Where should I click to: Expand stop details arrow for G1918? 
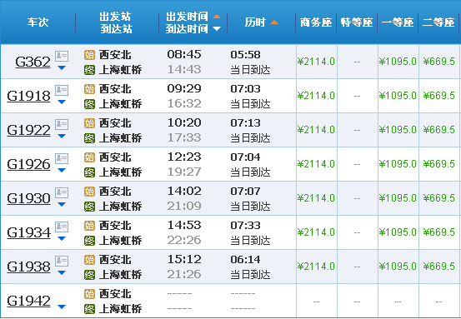(x=62, y=102)
